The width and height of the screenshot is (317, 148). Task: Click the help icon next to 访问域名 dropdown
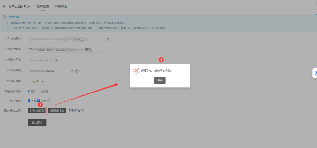(77, 71)
